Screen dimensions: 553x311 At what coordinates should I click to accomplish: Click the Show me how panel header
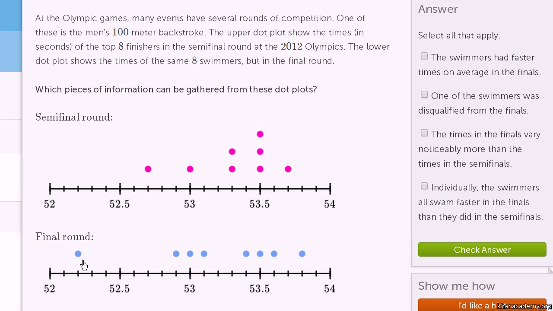pyautogui.click(x=457, y=286)
